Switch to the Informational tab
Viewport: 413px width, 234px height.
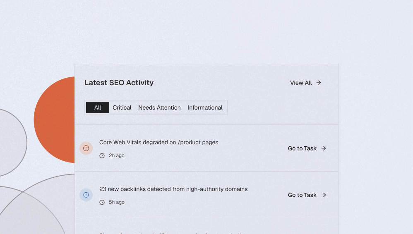205,107
